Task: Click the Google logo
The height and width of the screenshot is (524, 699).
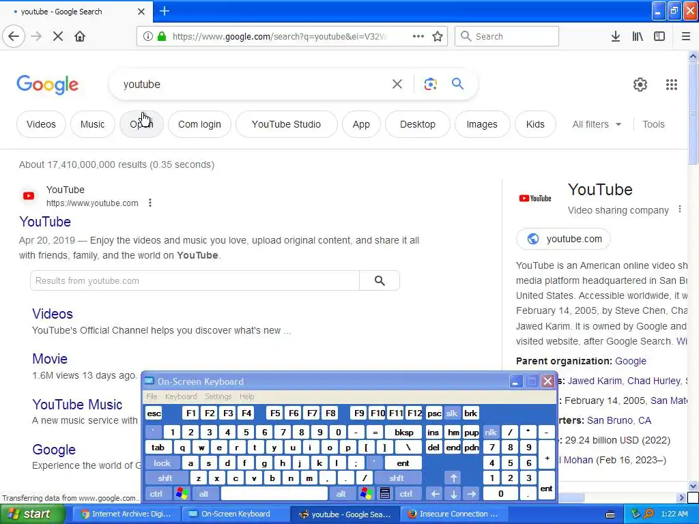Action: (x=48, y=85)
